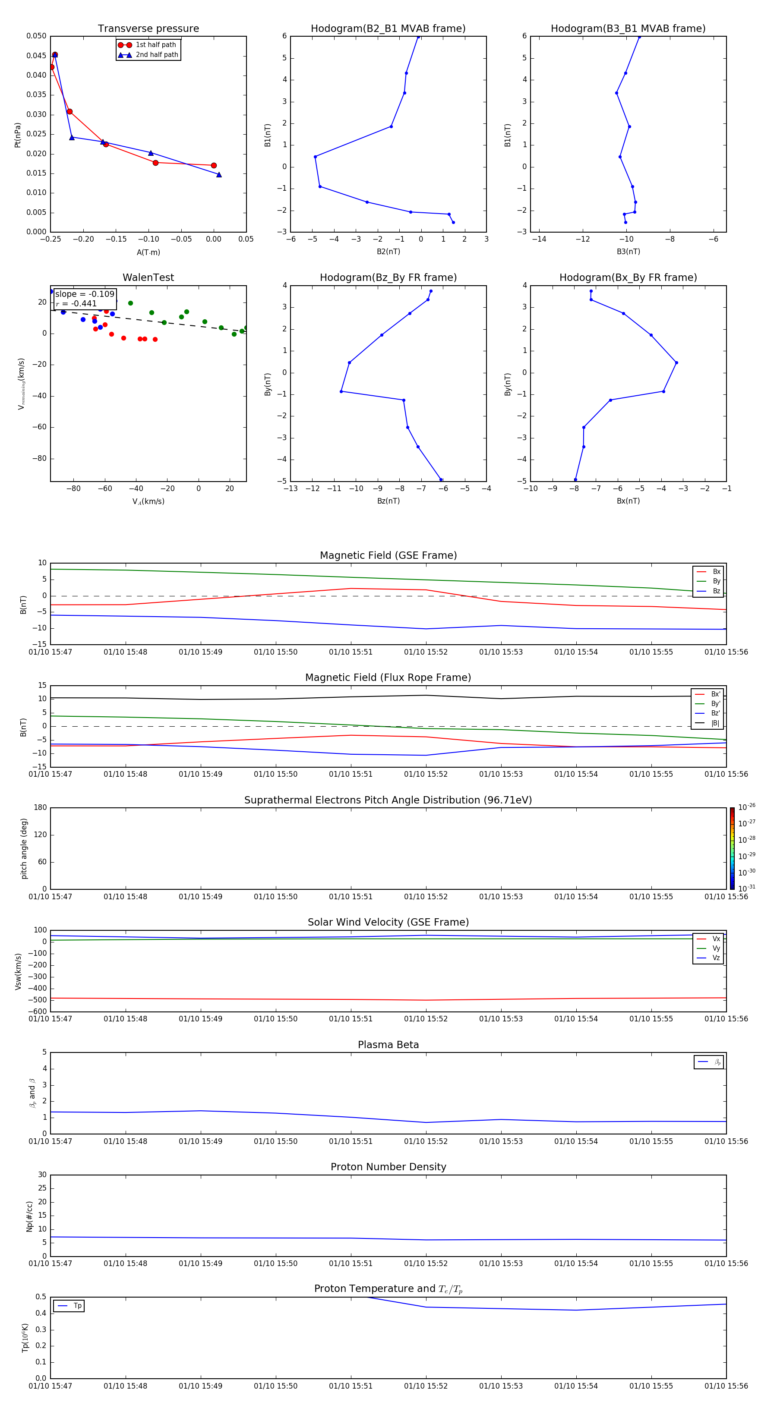This screenshot has width=777, height=1424.
Task: Click the 'Hodogram(Bz_By FR frame)' title
Action: tap(388, 277)
